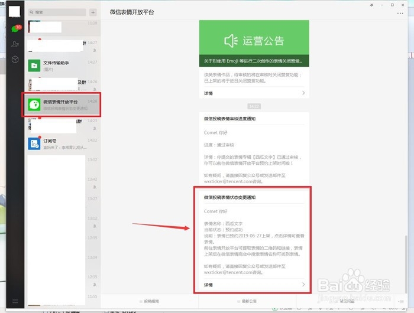Click the 微信投稿表情状态变更通知 message title
Image resolution: width=414 pixels, height=313 pixels.
click(x=229, y=197)
